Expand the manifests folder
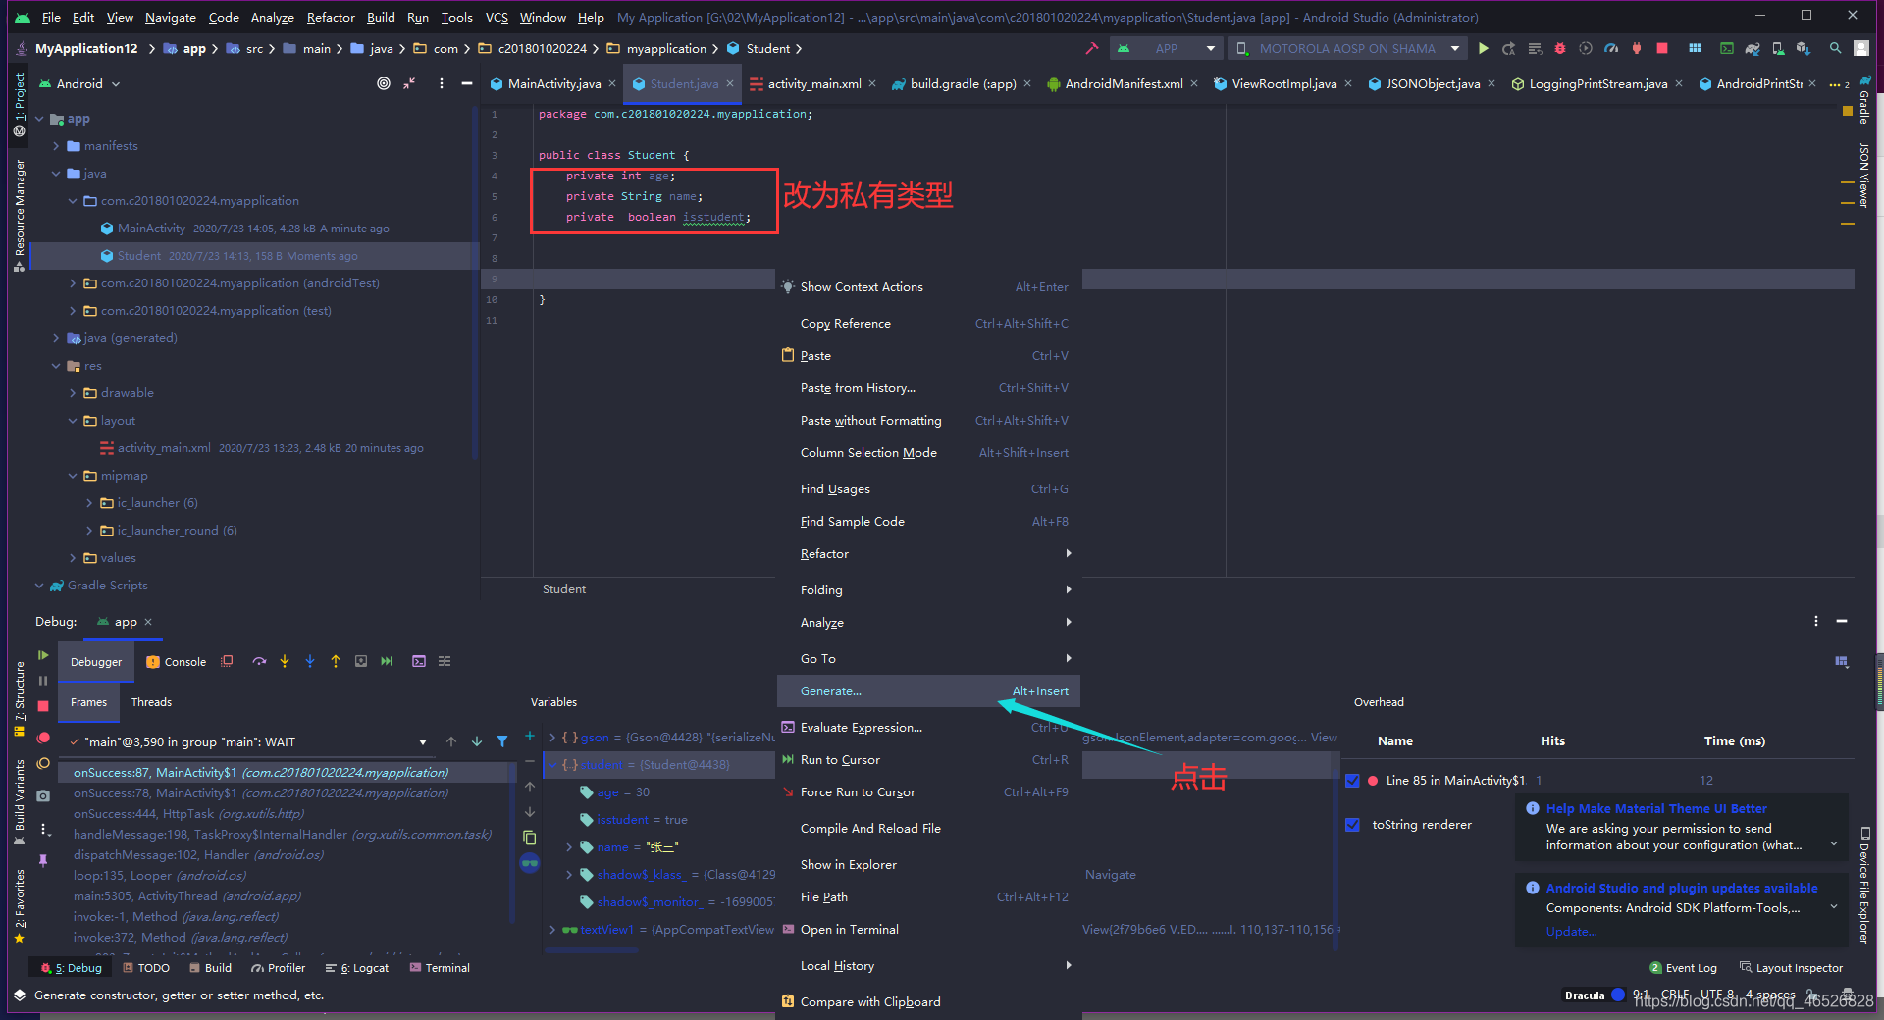1884x1020 pixels. (x=56, y=146)
